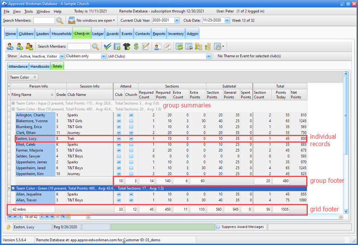358x245 pixels.
Task: Click the blue double-checkmark toolbar icon
Action: click(x=107, y=46)
